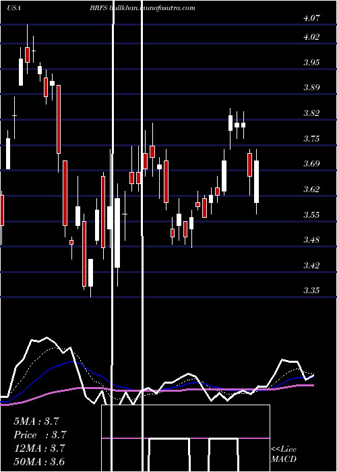Click the 3.75 price axis label
Viewport: 337px width, 472px height.
tap(311, 138)
